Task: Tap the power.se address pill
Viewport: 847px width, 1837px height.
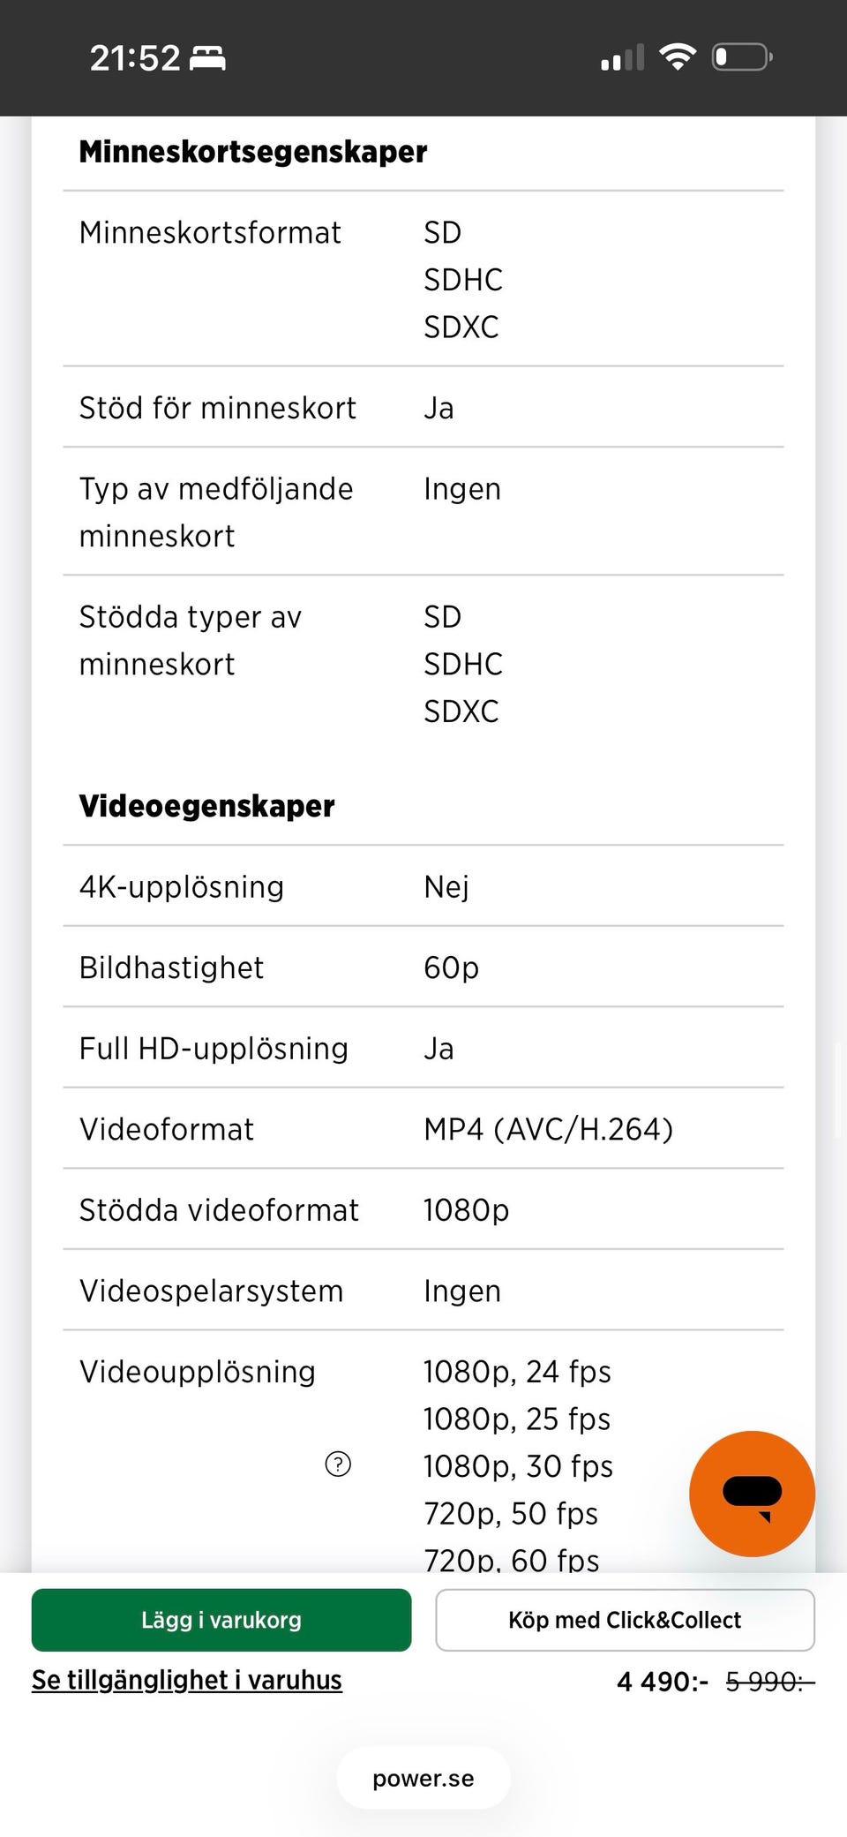Action: coord(423,1778)
